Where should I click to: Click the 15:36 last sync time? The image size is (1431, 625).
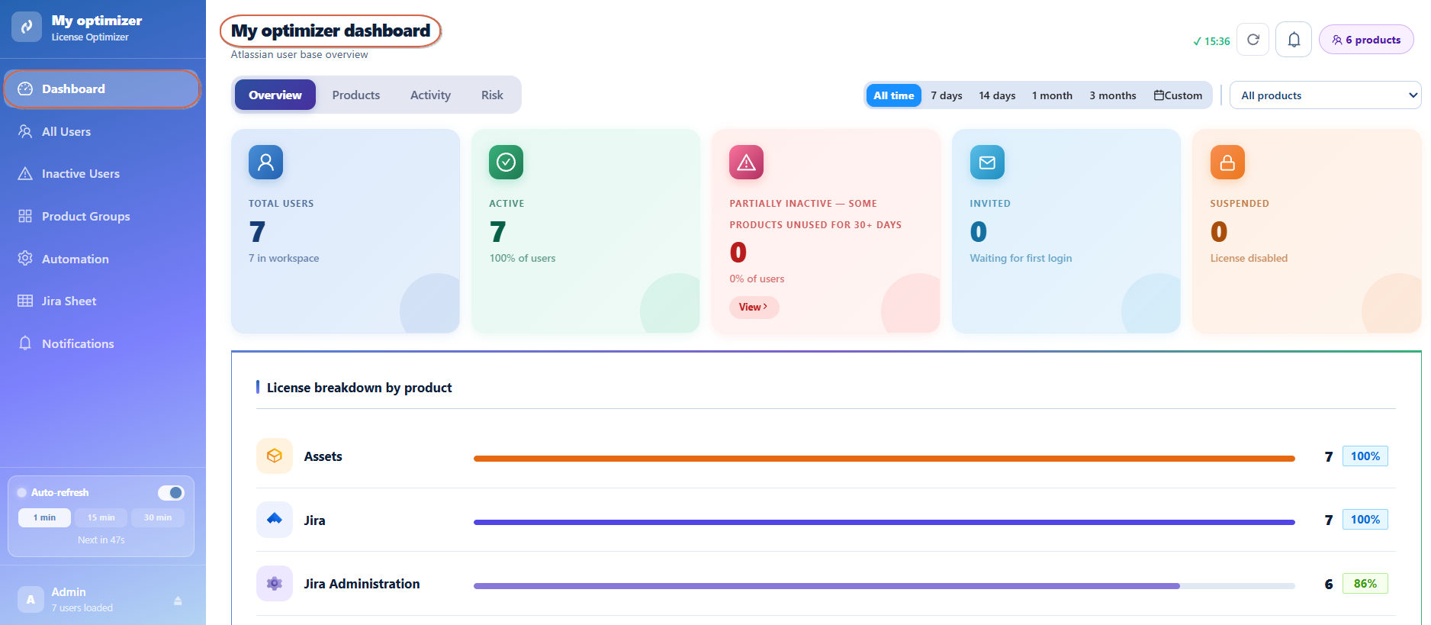pos(1211,41)
